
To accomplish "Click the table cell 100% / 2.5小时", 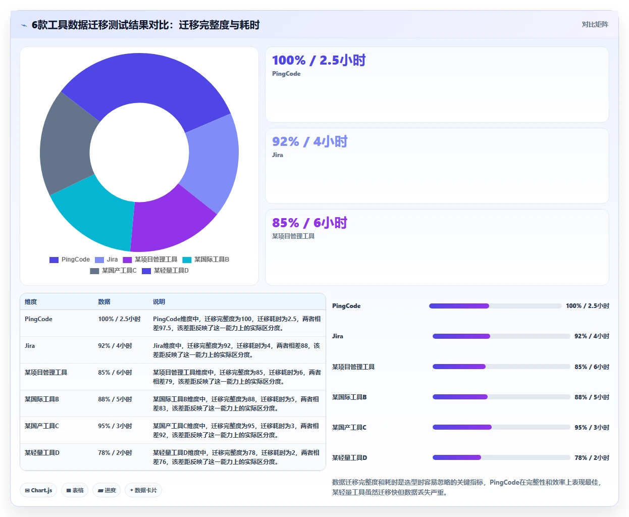I will (x=119, y=319).
